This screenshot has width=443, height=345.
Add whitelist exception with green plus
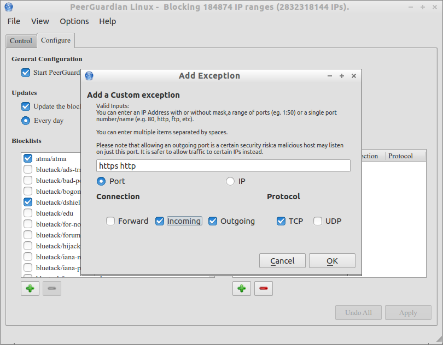242,288
